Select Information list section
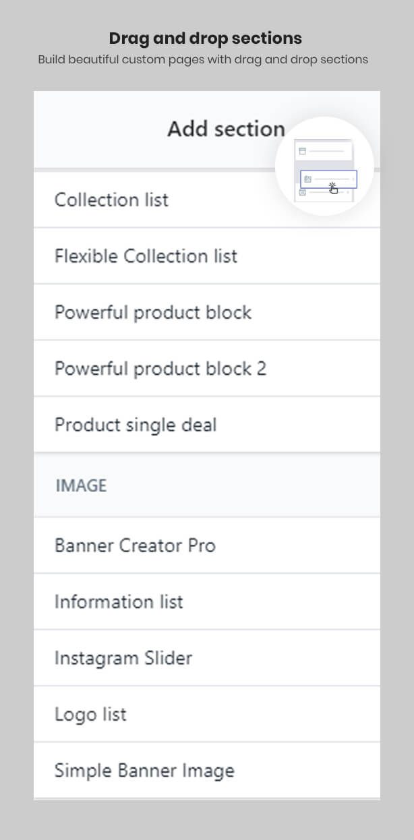 207,602
